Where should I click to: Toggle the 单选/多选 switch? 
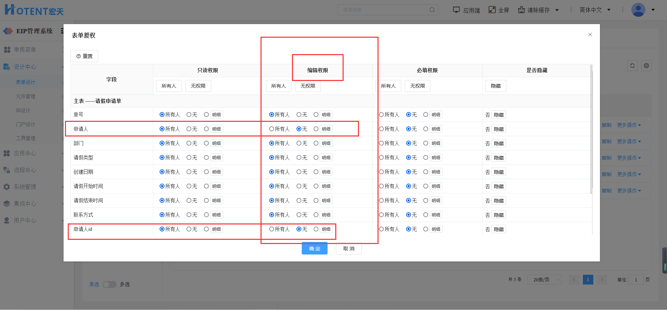pyautogui.click(x=109, y=285)
